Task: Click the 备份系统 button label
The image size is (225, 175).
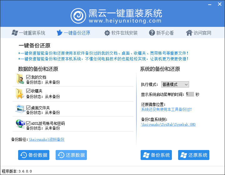Action: [160, 155]
